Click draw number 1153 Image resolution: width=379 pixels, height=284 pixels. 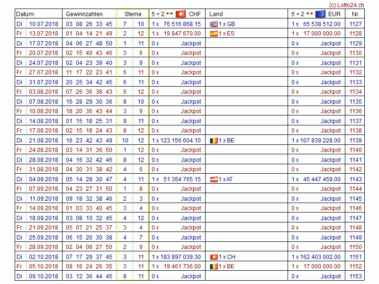[x=355, y=276]
